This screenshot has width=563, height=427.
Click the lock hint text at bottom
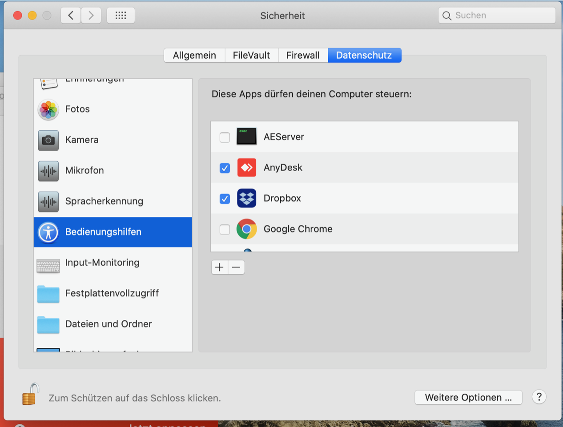pos(135,398)
